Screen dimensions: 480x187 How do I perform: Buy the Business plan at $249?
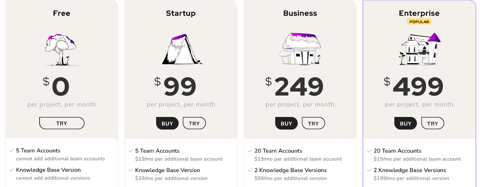pyautogui.click(x=286, y=123)
